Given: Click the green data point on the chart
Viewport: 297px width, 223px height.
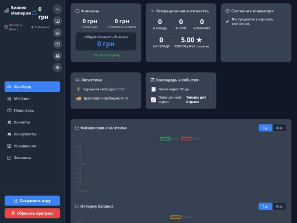Looking at the screenshot, I should tap(84, 164).
